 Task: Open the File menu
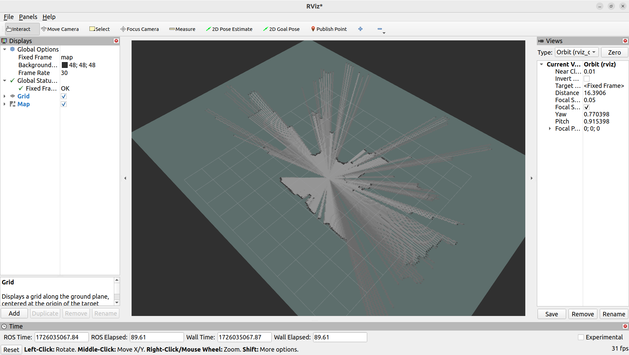pyautogui.click(x=8, y=17)
